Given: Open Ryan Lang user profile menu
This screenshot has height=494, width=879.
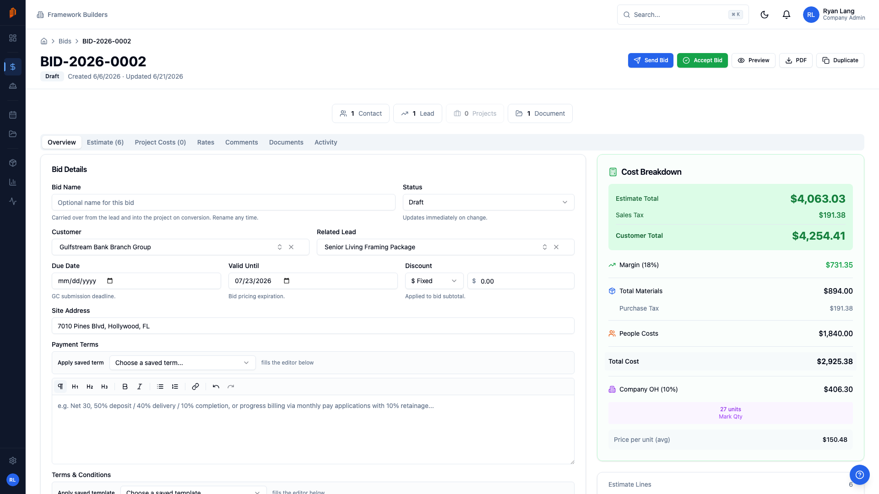Looking at the screenshot, I should 834,15.
